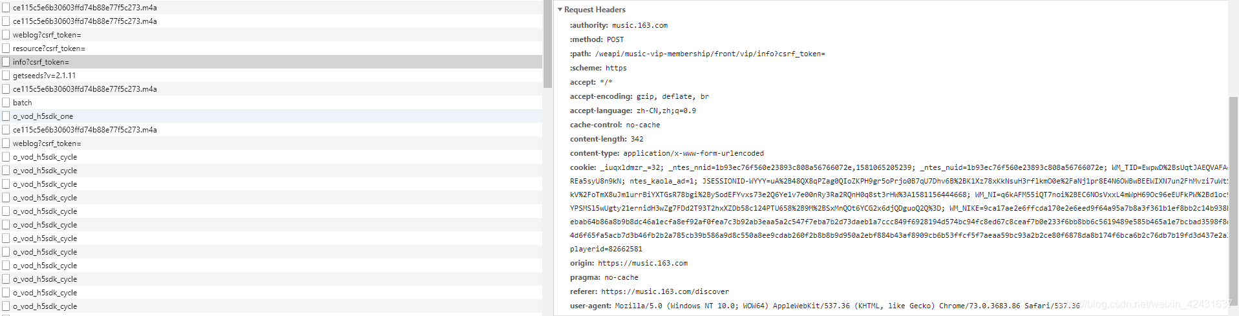This screenshot has width=1239, height=316.
Task: Click the file icon beside the batch request
Action: [x=6, y=103]
